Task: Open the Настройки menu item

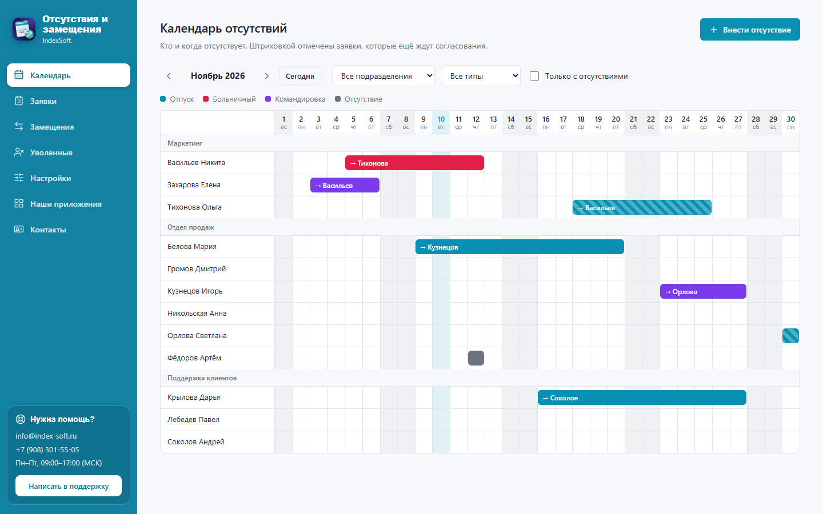Action: tap(69, 178)
